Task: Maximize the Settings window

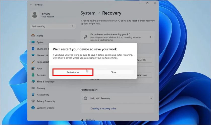Action: (147, 3)
